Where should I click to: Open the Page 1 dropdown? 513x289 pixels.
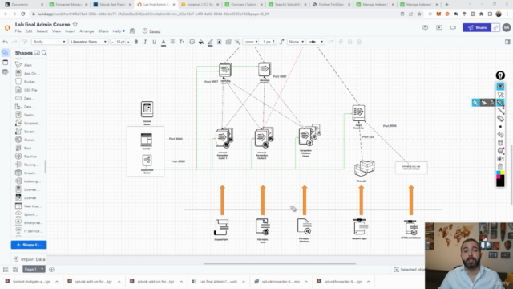coord(34,270)
